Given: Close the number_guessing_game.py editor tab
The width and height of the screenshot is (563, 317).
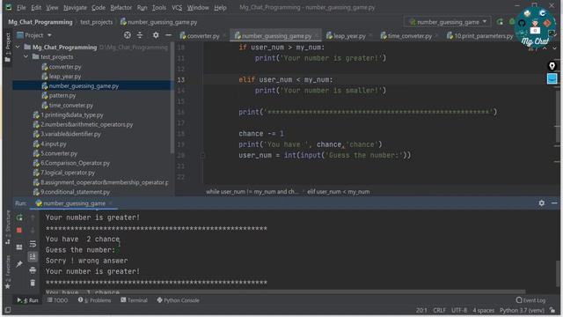Looking at the screenshot, I should tap(317, 35).
